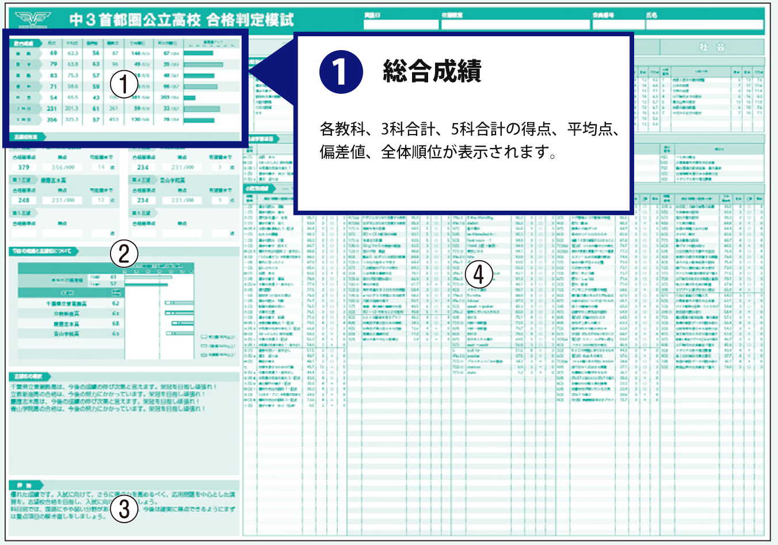Select the 社会 subject header tab
The width and height of the screenshot is (778, 545).
[x=712, y=47]
